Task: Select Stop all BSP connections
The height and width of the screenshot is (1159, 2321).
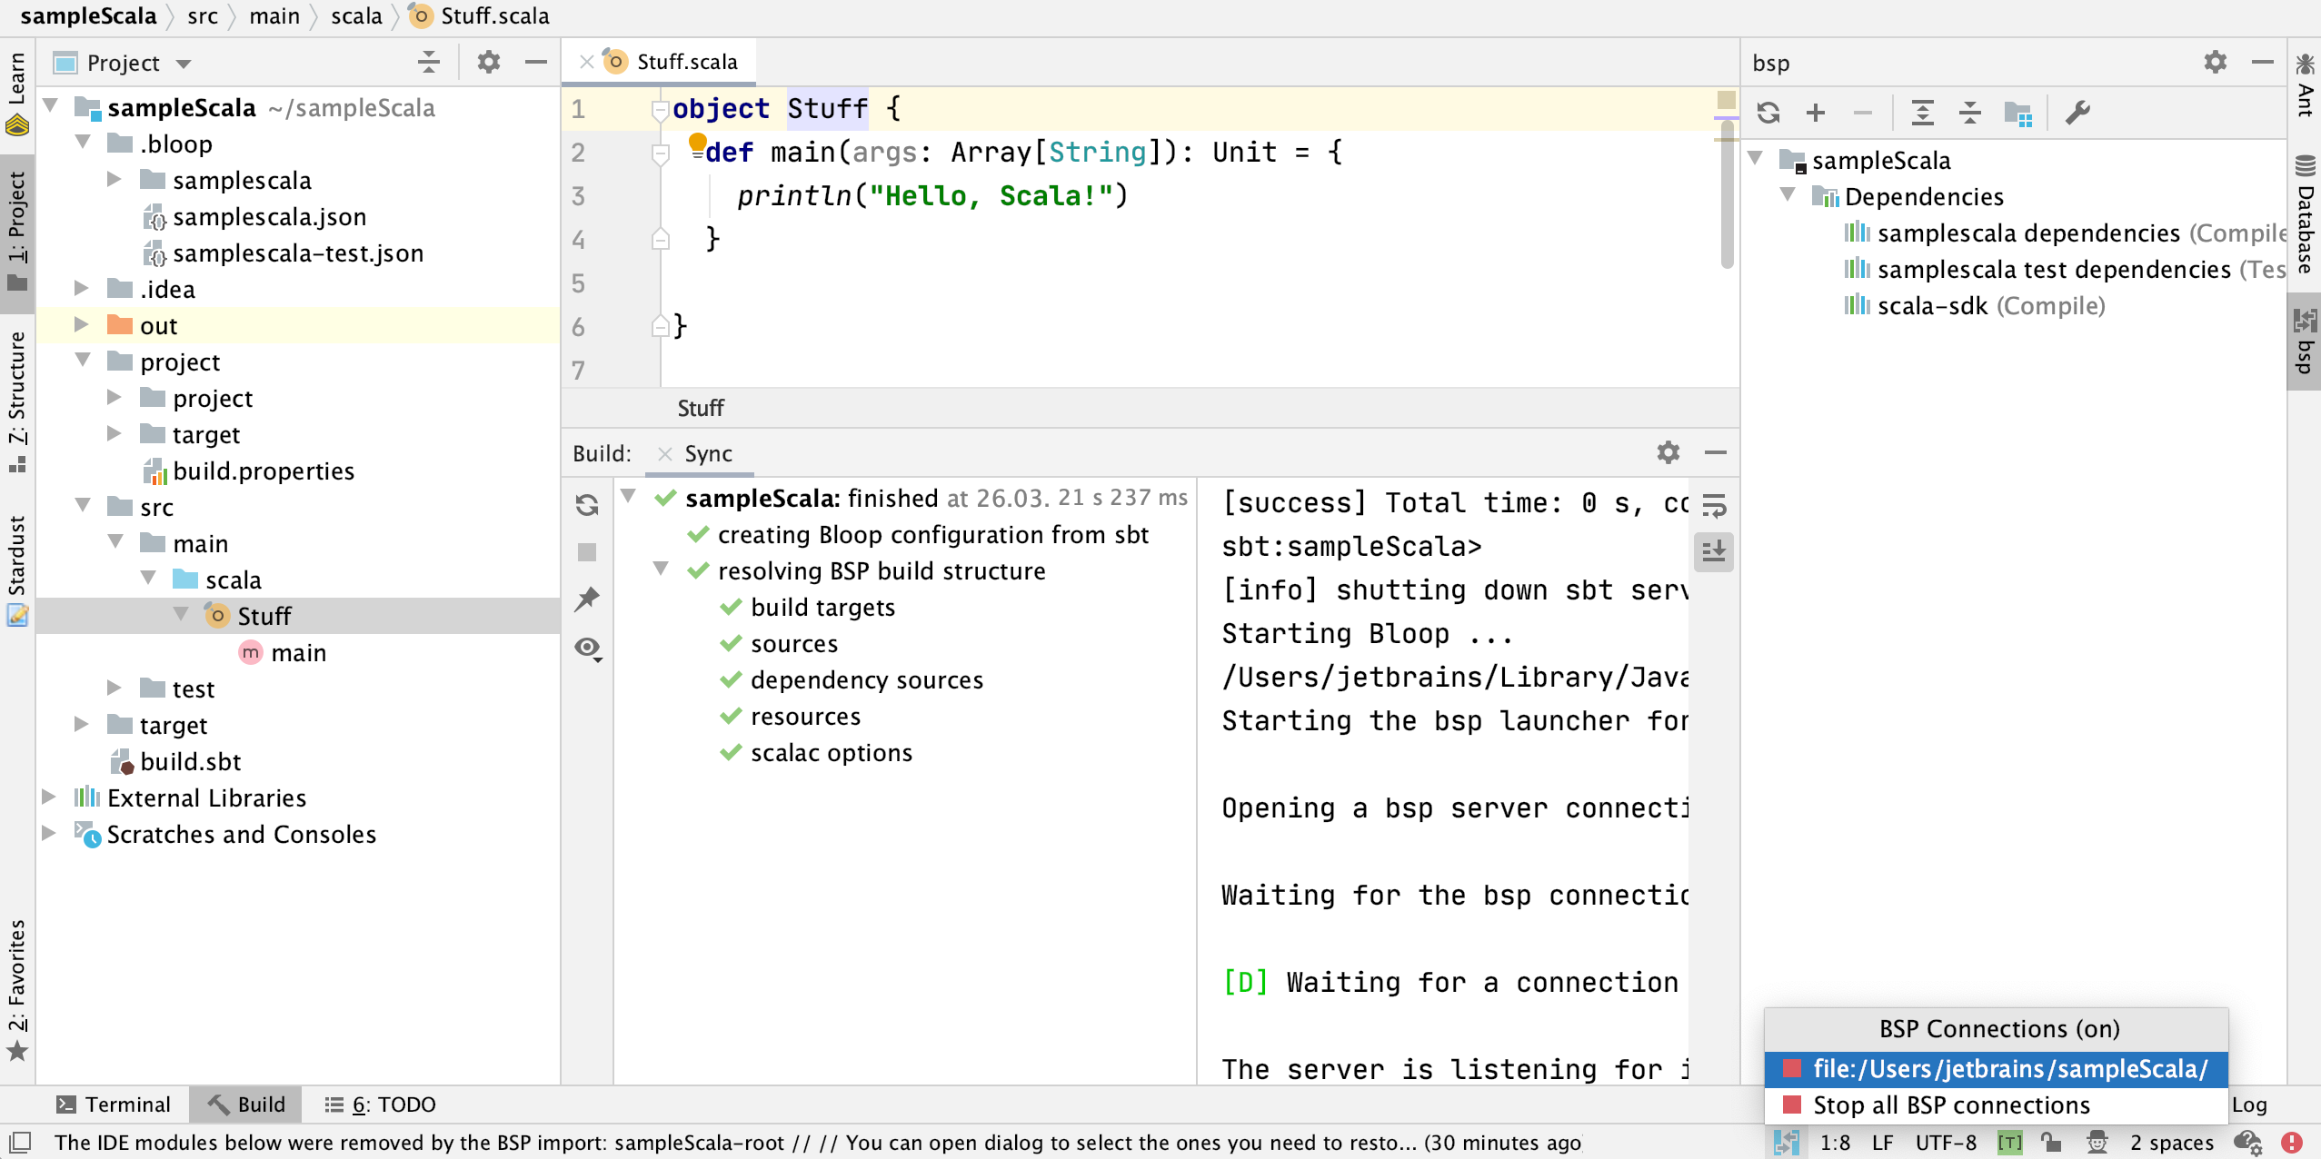Action: click(x=1950, y=1105)
